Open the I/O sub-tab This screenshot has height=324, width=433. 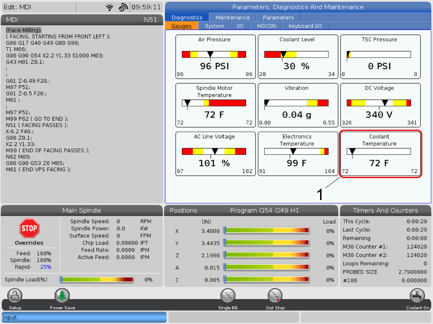240,26
